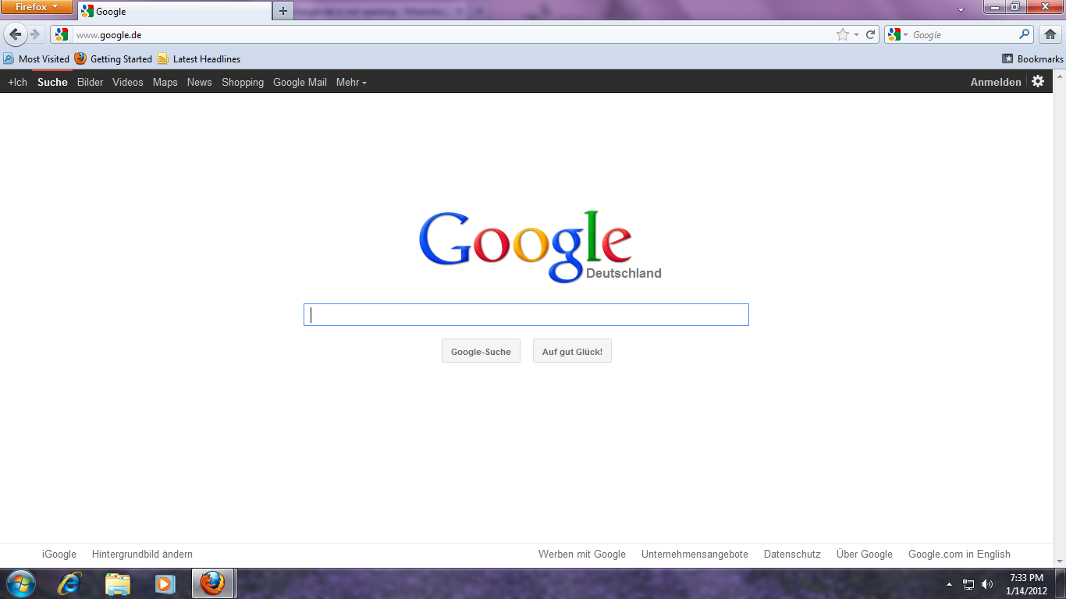This screenshot has height=599, width=1066.
Task: Switch to Videos search
Action: (127, 82)
